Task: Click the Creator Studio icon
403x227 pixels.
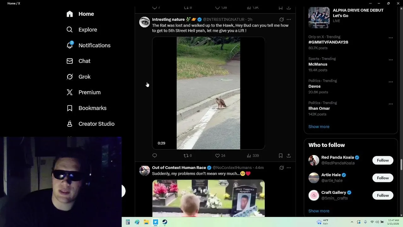Action: [x=70, y=124]
